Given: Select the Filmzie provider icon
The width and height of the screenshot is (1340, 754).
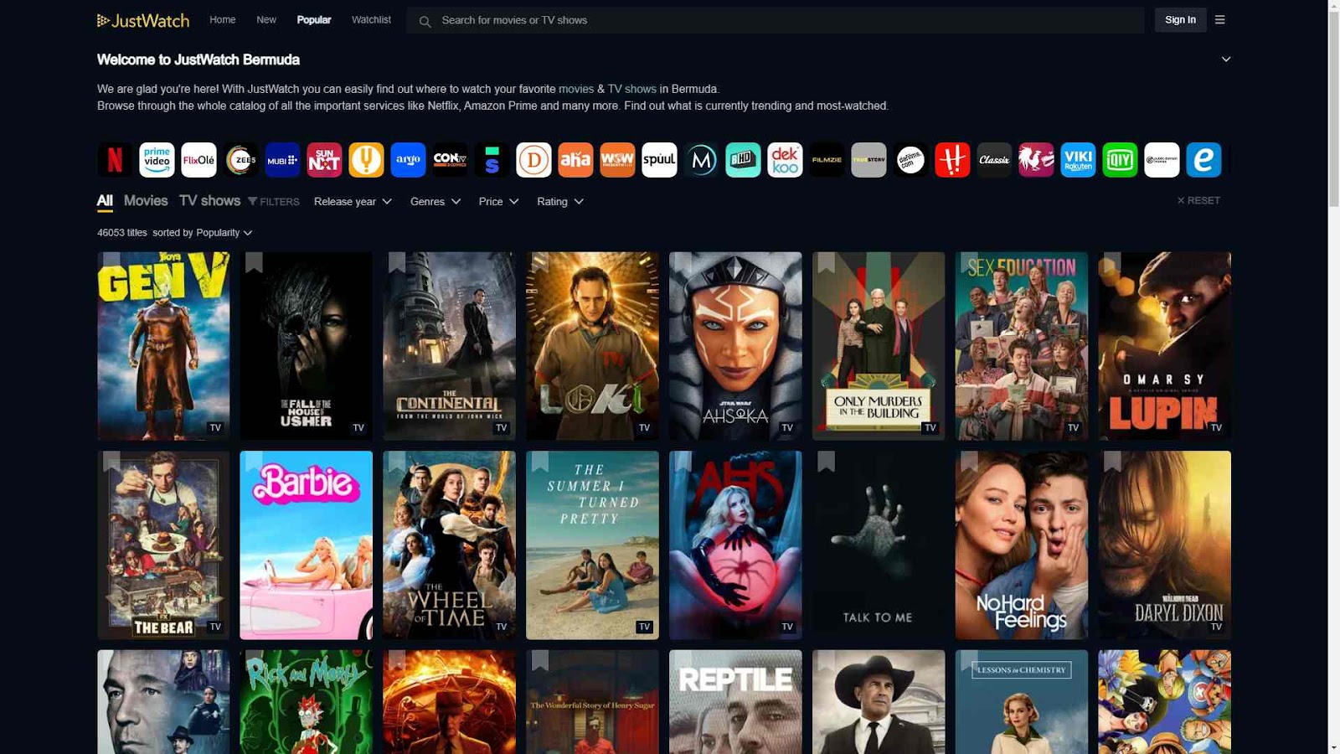Looking at the screenshot, I should tap(827, 160).
